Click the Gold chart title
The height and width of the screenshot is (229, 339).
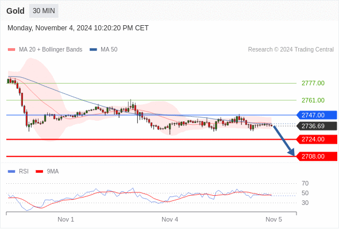pyautogui.click(x=16, y=11)
